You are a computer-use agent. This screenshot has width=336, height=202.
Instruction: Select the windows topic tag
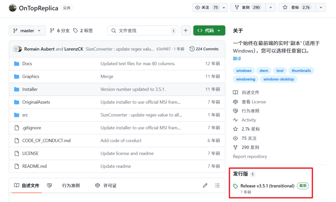[x=244, y=70]
